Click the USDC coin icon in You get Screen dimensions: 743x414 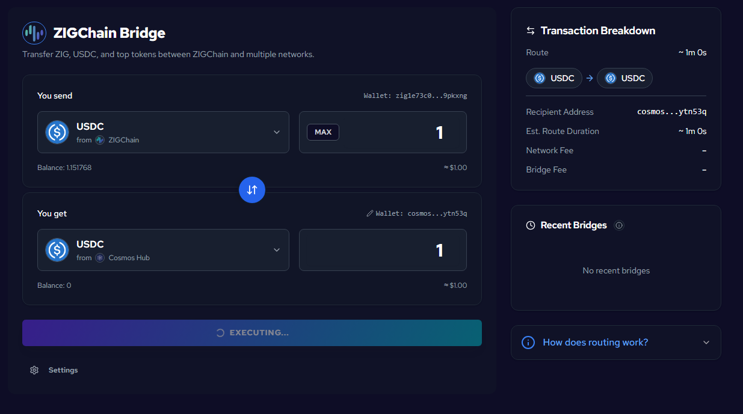[x=57, y=250]
